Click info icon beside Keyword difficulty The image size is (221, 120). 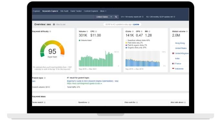click(x=50, y=32)
